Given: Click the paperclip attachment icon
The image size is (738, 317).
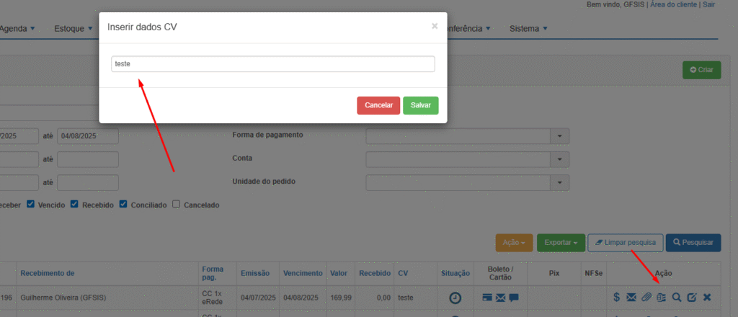Looking at the screenshot, I should [x=646, y=297].
